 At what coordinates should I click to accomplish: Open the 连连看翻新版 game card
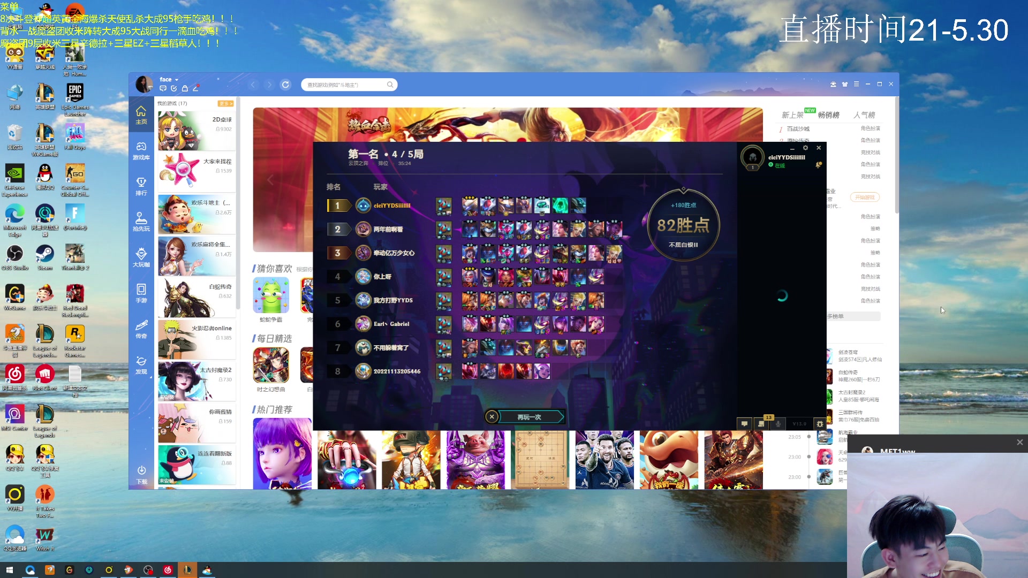[x=196, y=464]
